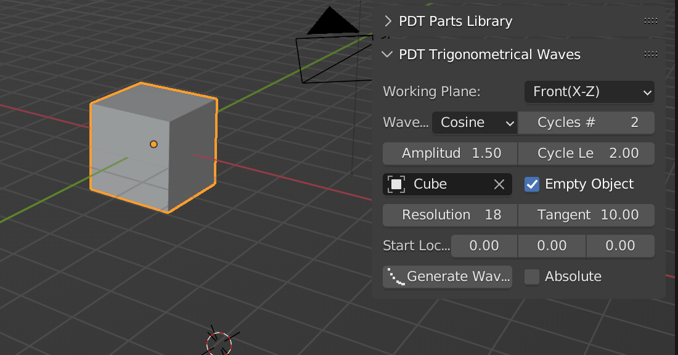Click the Cycle Length field
Viewport: 678px width, 355px height.
click(x=586, y=153)
